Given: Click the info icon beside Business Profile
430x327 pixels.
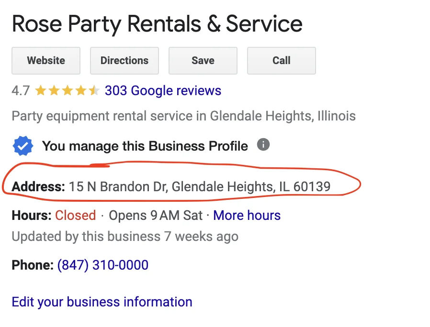Looking at the screenshot, I should (x=263, y=144).
